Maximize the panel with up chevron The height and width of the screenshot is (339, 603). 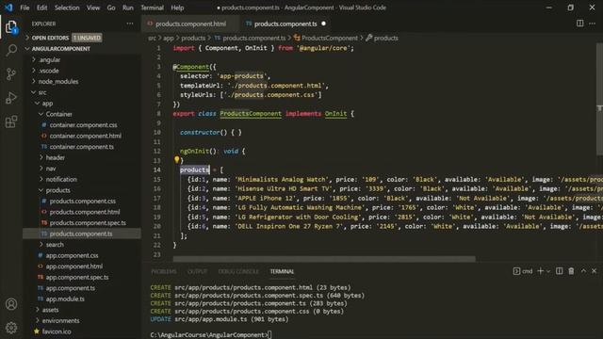coord(583,271)
